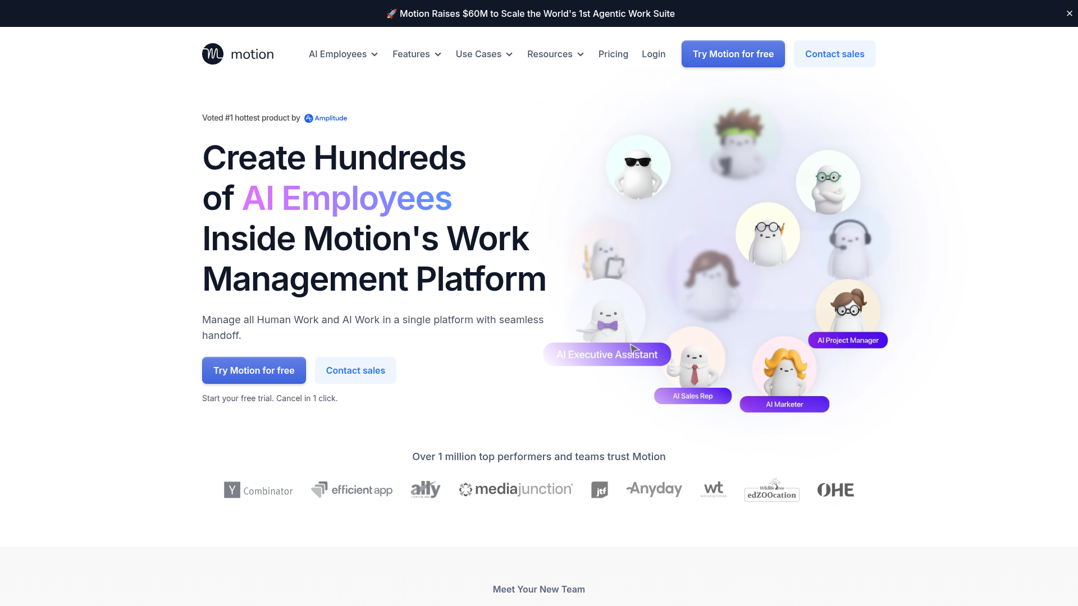Image resolution: width=1078 pixels, height=606 pixels.
Task: Go to the Pricing page
Action: [x=613, y=54]
